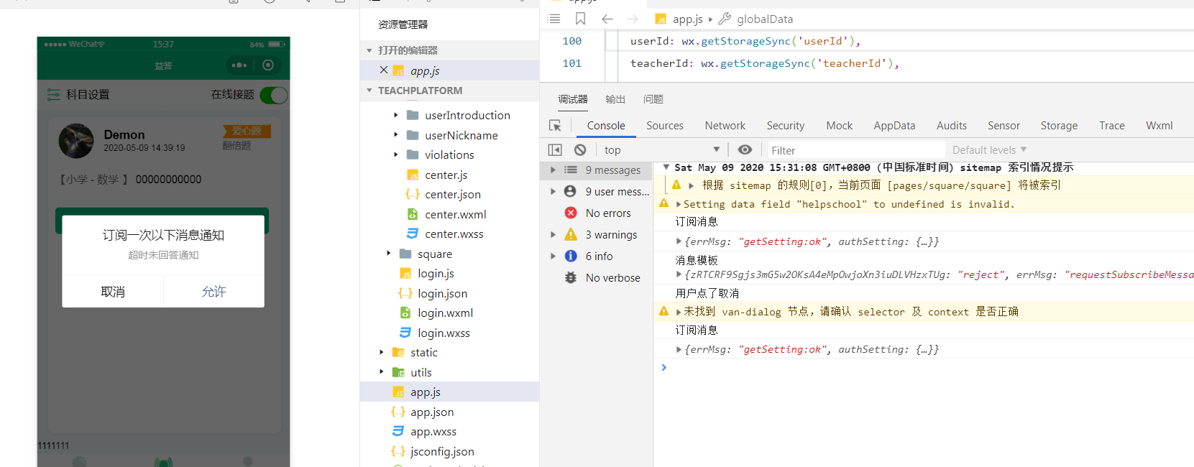1194x467 pixels.
Task: Select the 9 messages list icon
Action: [571, 170]
